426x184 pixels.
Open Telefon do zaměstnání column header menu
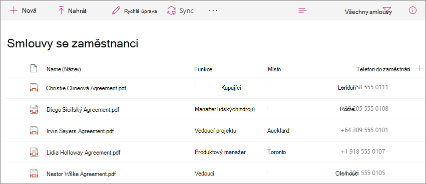point(383,69)
